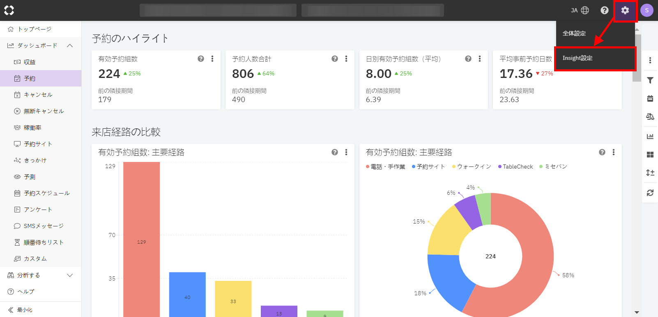Open the 無断キャンセル dashboard
The width and height of the screenshot is (658, 317).
[40, 111]
